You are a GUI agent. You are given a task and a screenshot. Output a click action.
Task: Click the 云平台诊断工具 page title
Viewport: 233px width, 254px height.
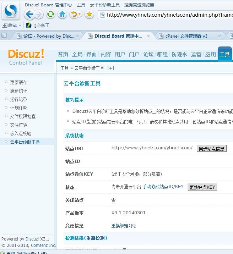pyautogui.click(x=82, y=83)
